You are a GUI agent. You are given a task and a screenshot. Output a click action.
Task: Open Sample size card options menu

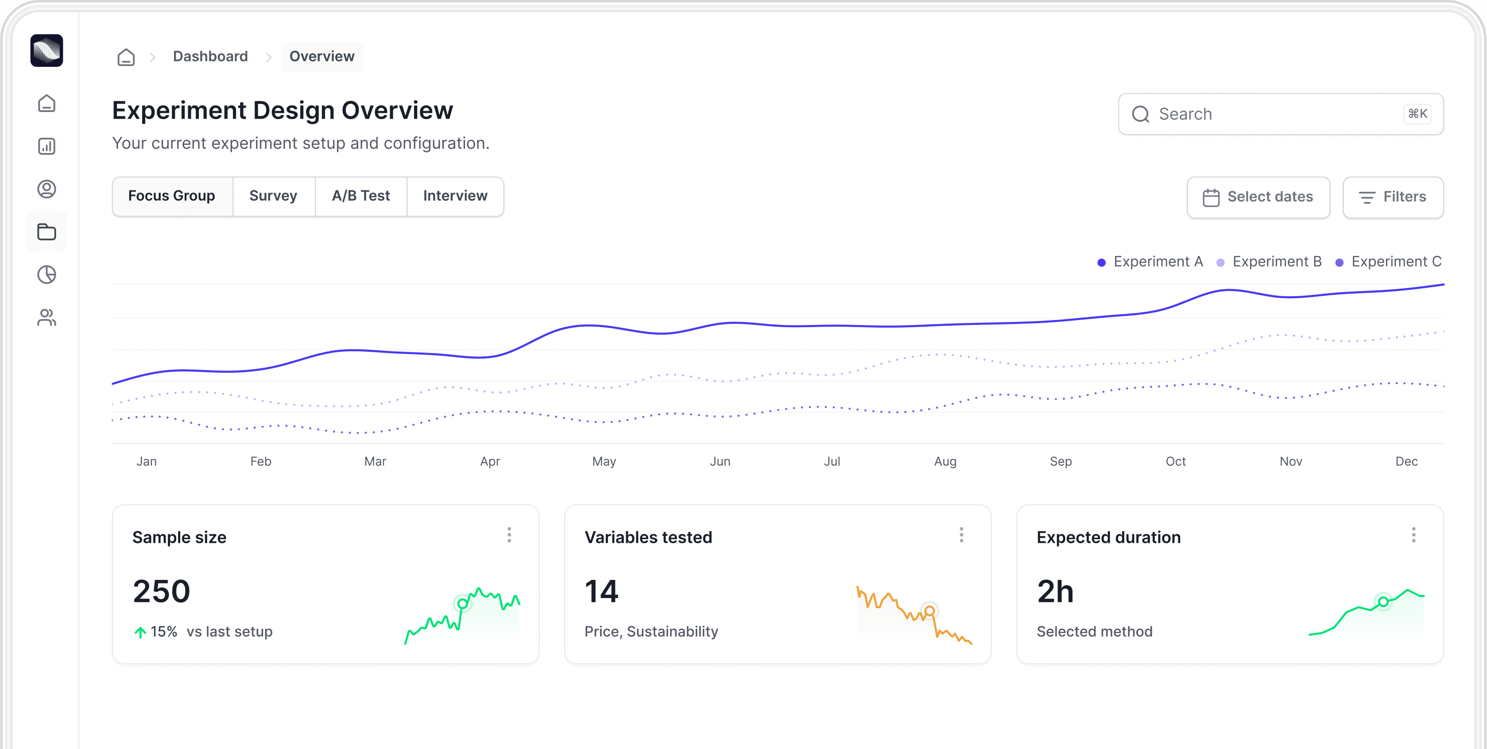coord(509,535)
